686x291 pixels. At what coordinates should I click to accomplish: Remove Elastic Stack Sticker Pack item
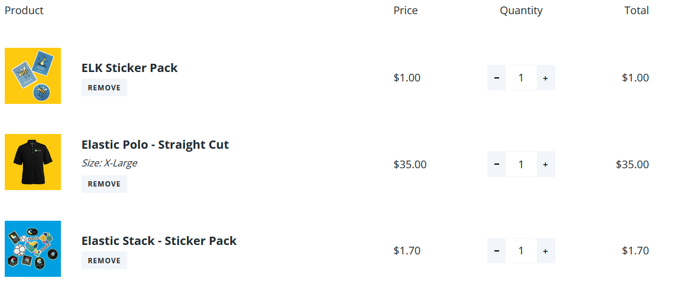tap(104, 260)
